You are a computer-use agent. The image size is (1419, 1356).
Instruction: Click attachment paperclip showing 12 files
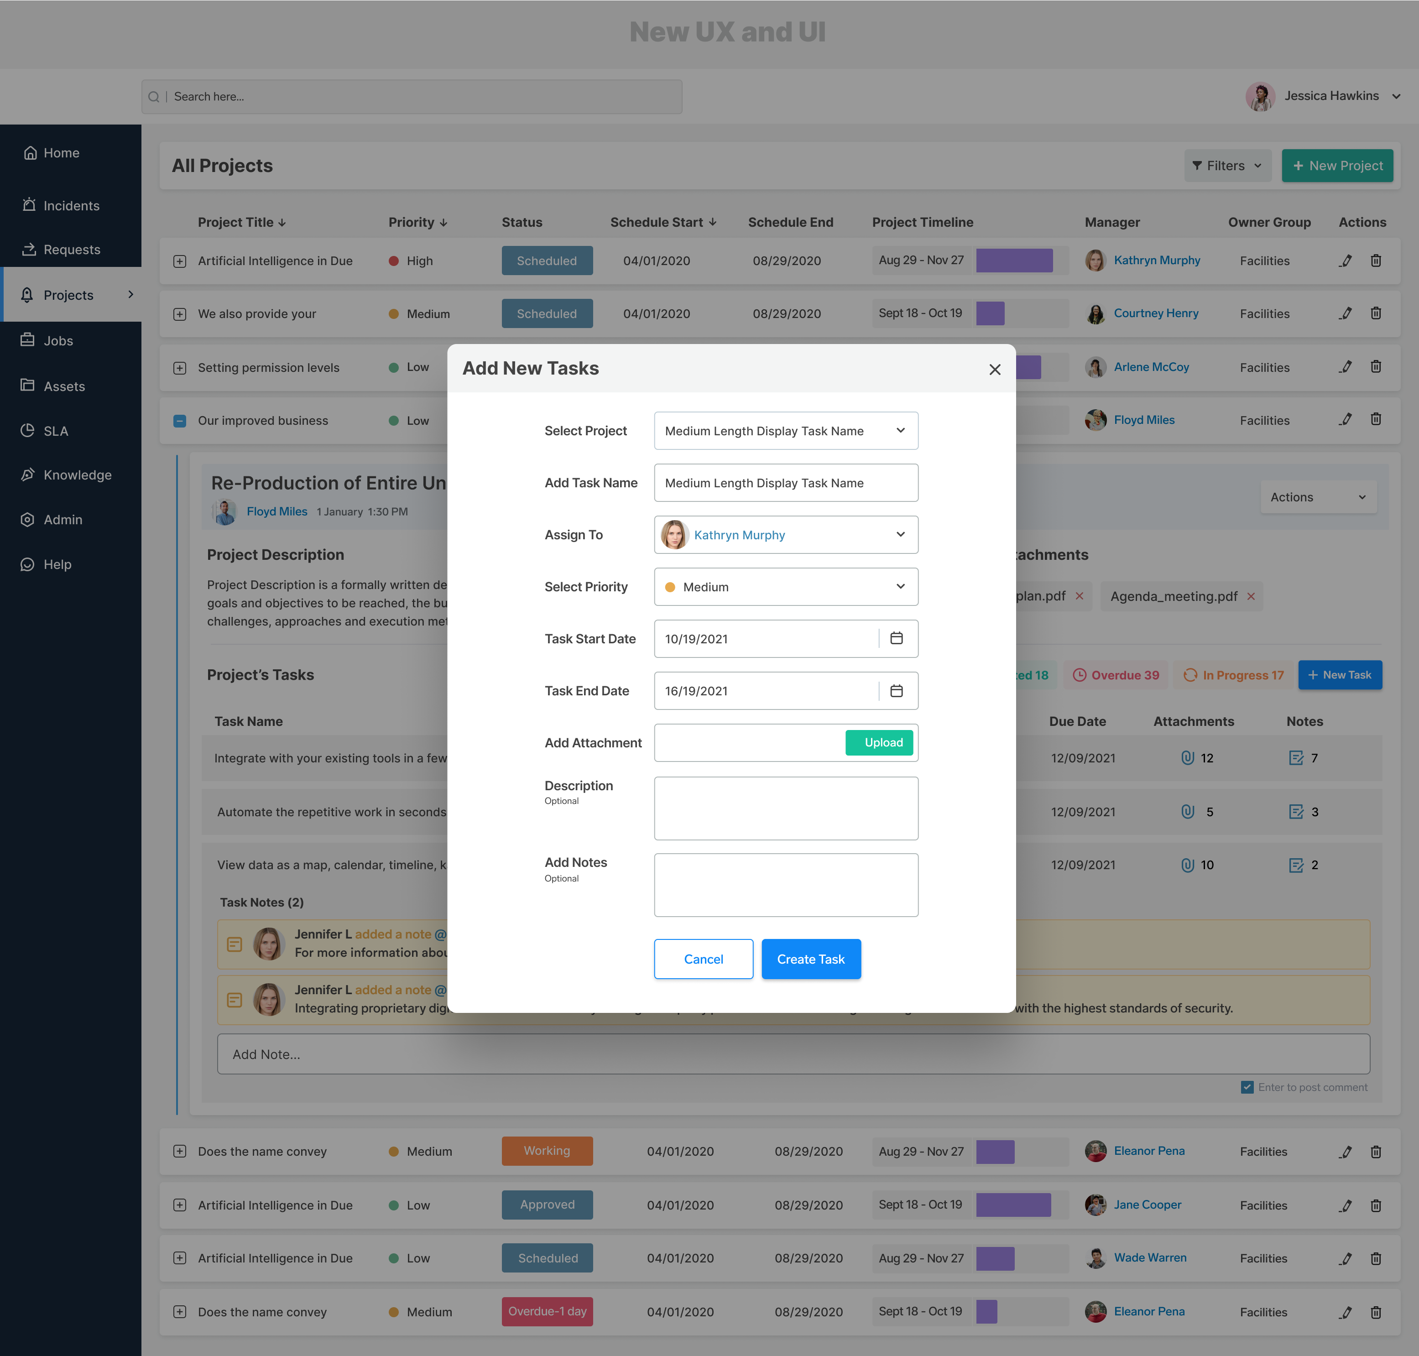(x=1187, y=757)
